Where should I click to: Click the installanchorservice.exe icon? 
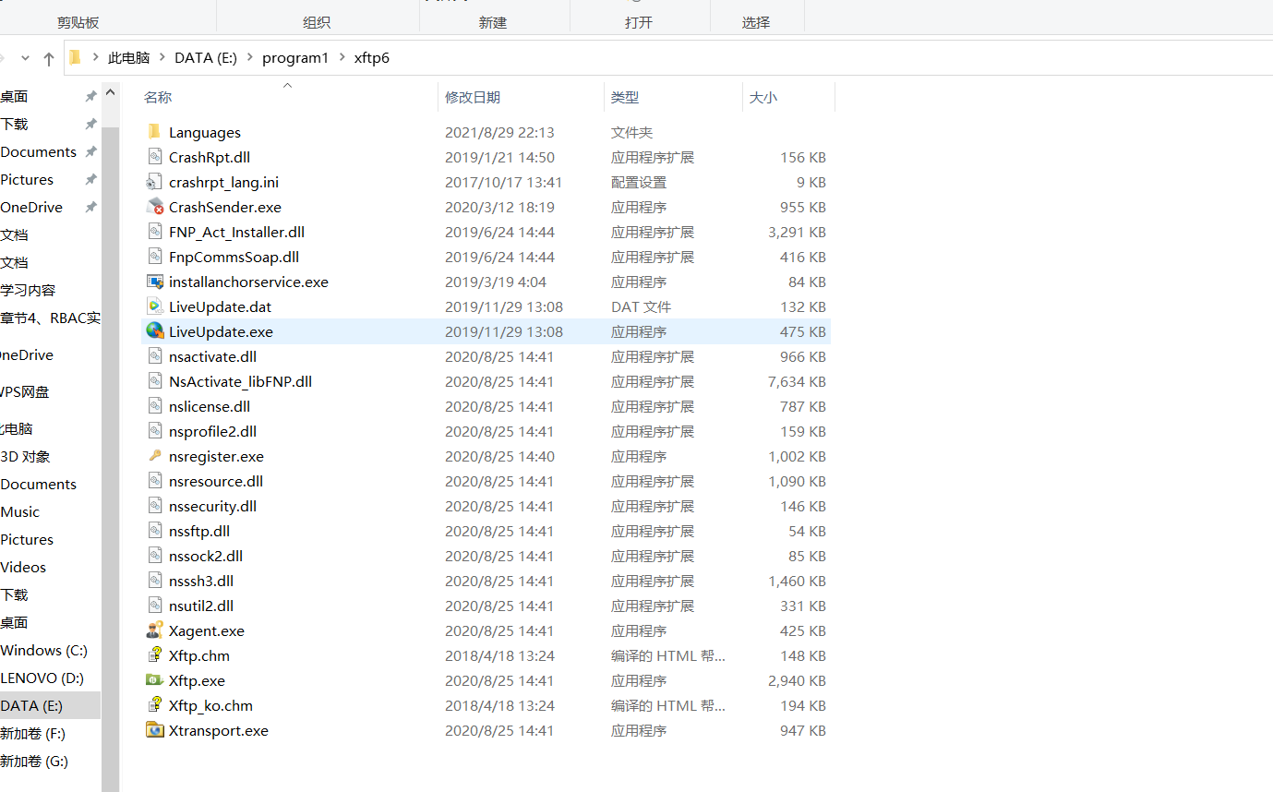[154, 282]
